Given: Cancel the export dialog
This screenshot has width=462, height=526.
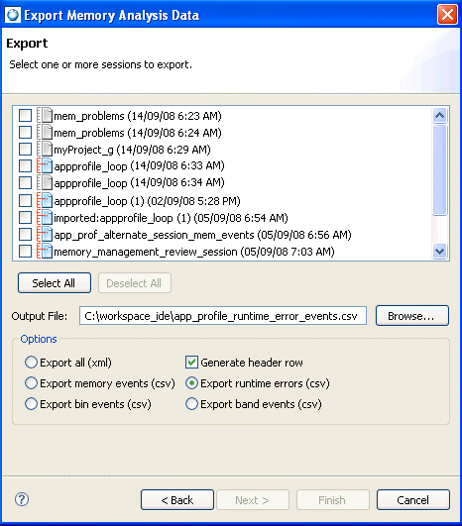Looking at the screenshot, I should [413, 500].
